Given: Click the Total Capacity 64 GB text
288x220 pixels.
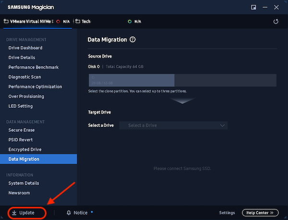Looking at the screenshot, I should click(x=125, y=67).
